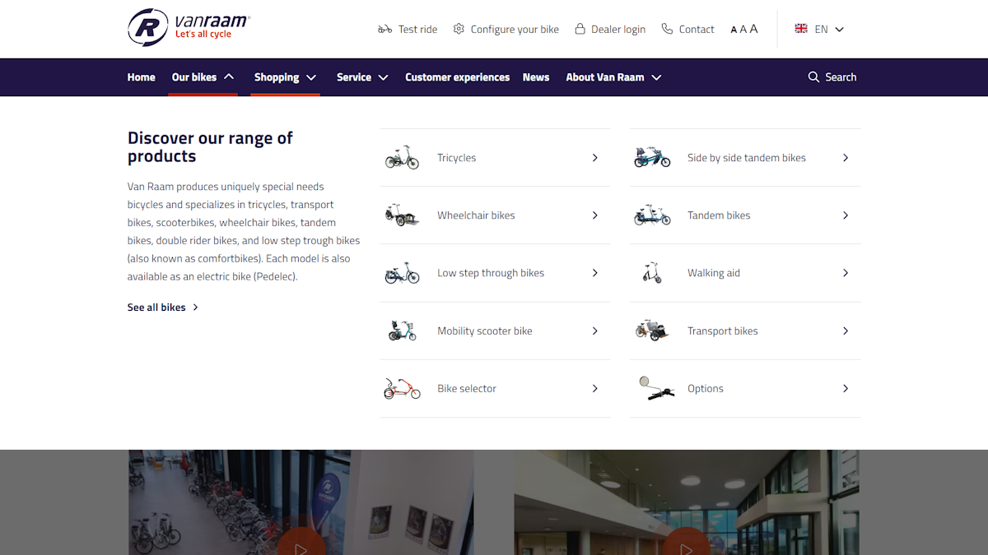Expand the Service menu chevron
The image size is (988, 555).
point(384,77)
